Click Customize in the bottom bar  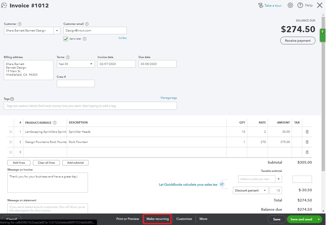[184, 219]
